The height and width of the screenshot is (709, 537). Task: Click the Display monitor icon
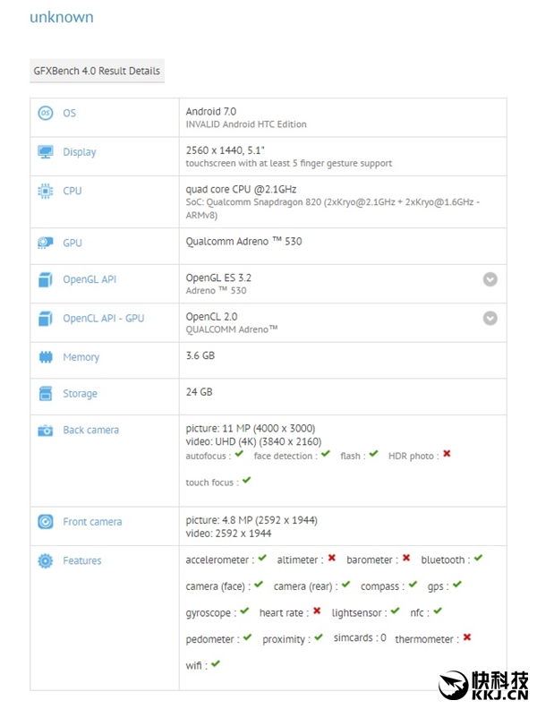45,152
